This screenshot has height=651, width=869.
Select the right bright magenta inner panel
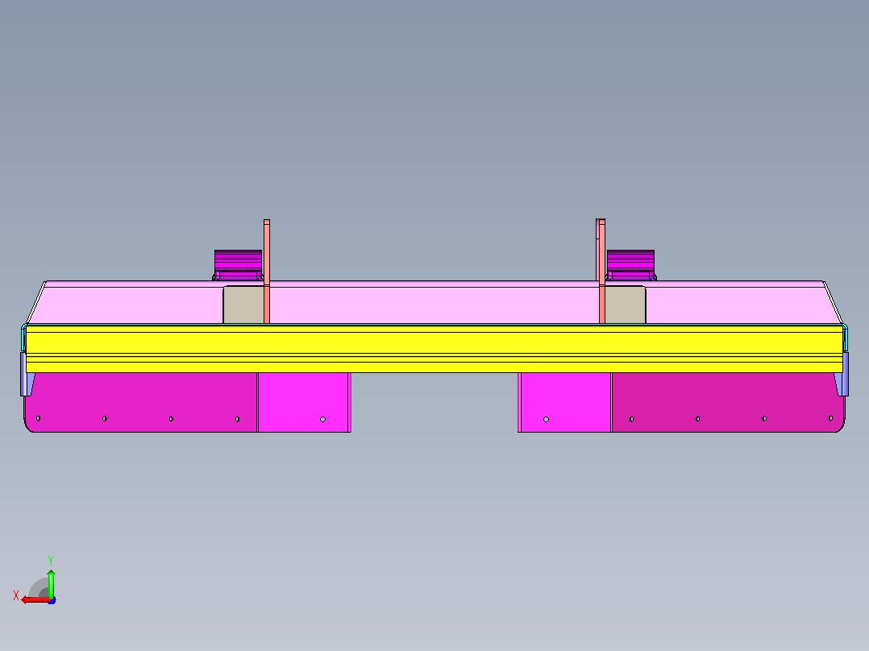[x=566, y=402]
